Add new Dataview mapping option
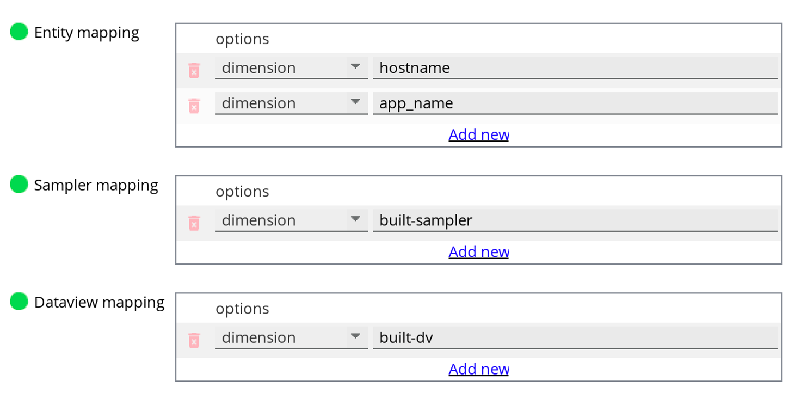This screenshot has height=399, width=801. click(x=479, y=369)
